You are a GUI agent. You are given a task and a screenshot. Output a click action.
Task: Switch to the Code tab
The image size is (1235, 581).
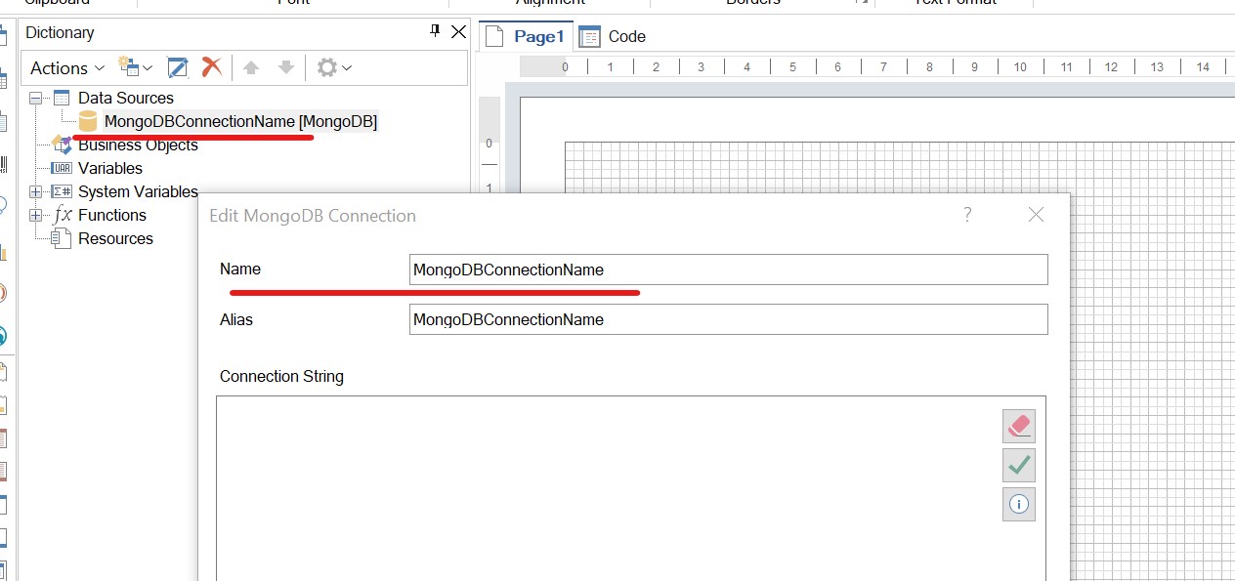pos(613,36)
